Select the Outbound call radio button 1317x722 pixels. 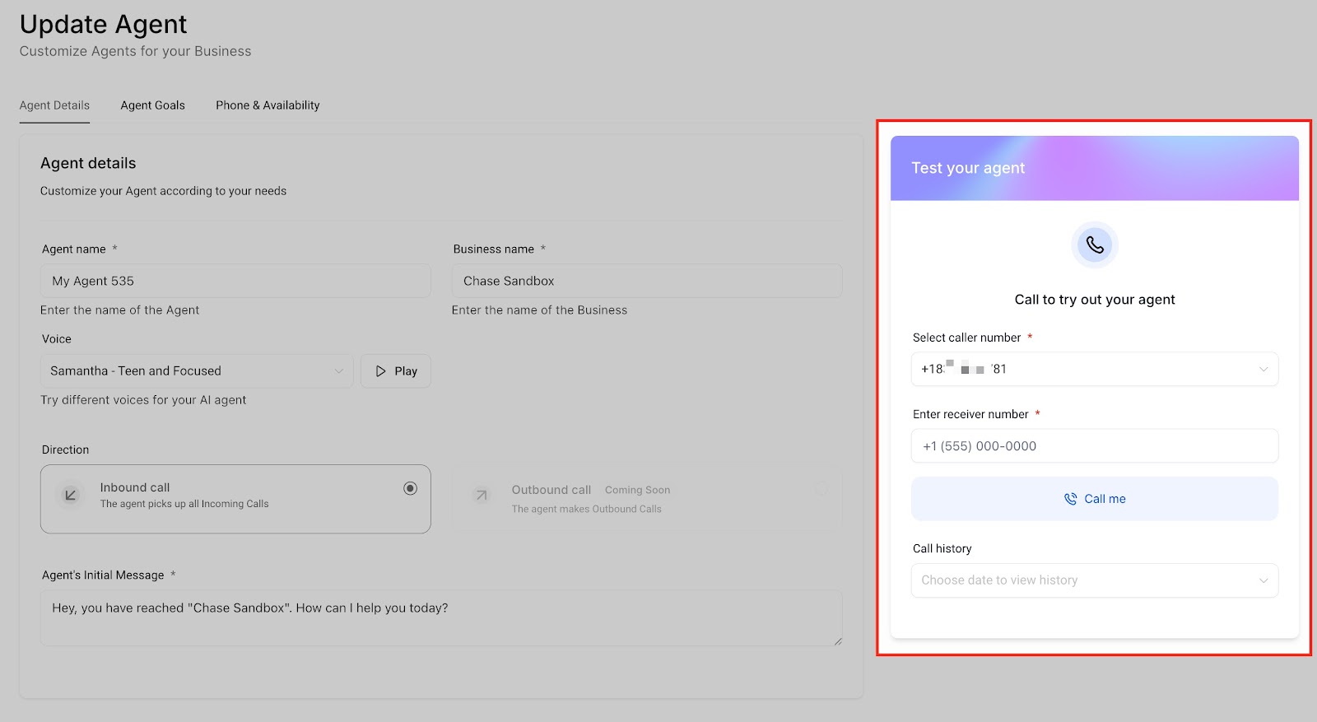point(821,489)
